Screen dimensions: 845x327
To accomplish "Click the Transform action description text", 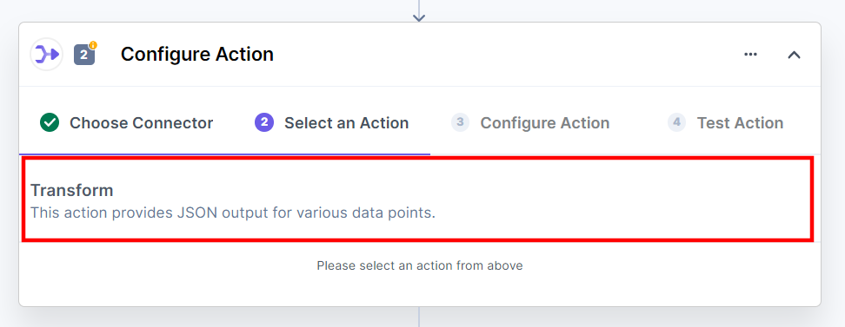I will pos(233,213).
